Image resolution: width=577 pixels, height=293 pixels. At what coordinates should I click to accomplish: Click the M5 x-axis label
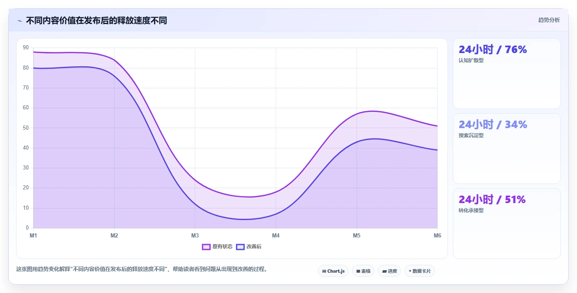tap(357, 235)
